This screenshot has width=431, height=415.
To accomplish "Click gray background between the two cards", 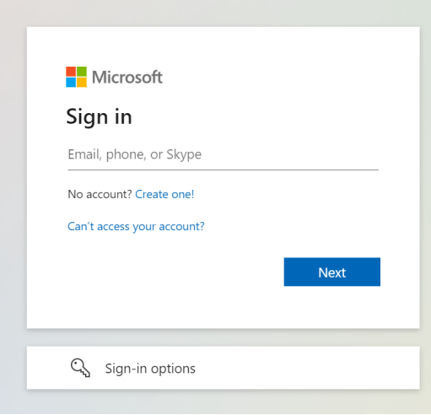I will click(x=223, y=337).
